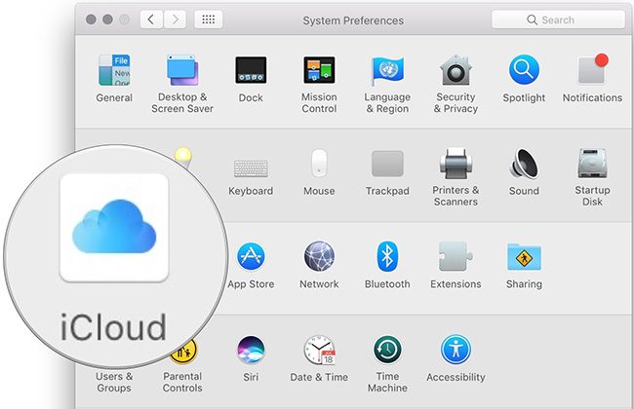Click the Users & Groups label
The image size is (634, 409).
click(114, 382)
